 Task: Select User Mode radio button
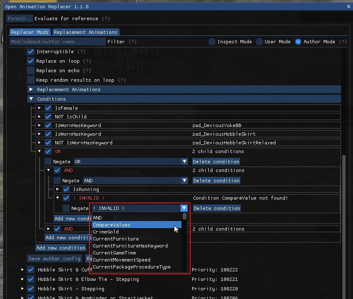coord(259,42)
